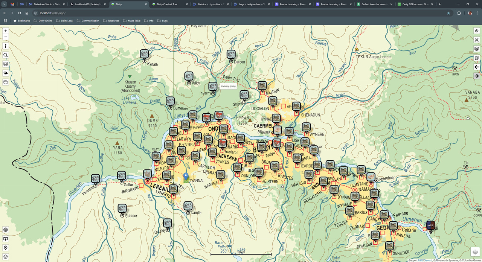The image size is (482, 262).
Task: Select the Meldun settlement marker
Action: pyautogui.click(x=262, y=86)
